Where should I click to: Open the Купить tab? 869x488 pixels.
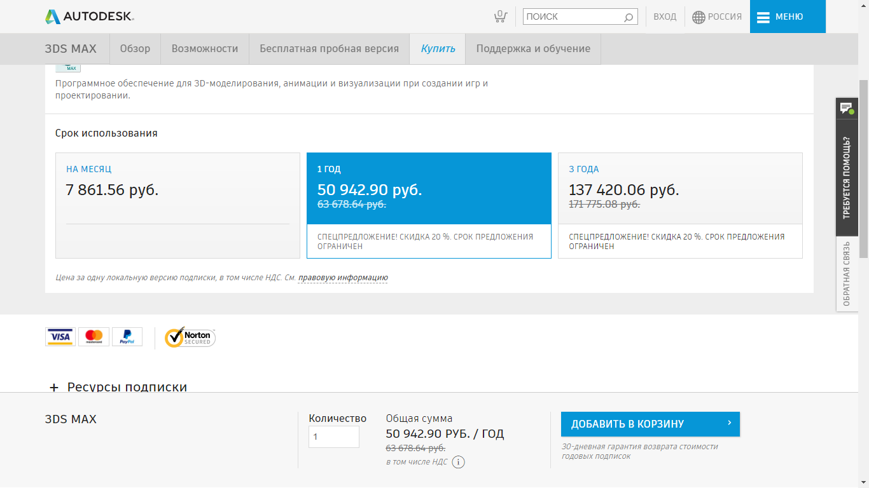(438, 49)
